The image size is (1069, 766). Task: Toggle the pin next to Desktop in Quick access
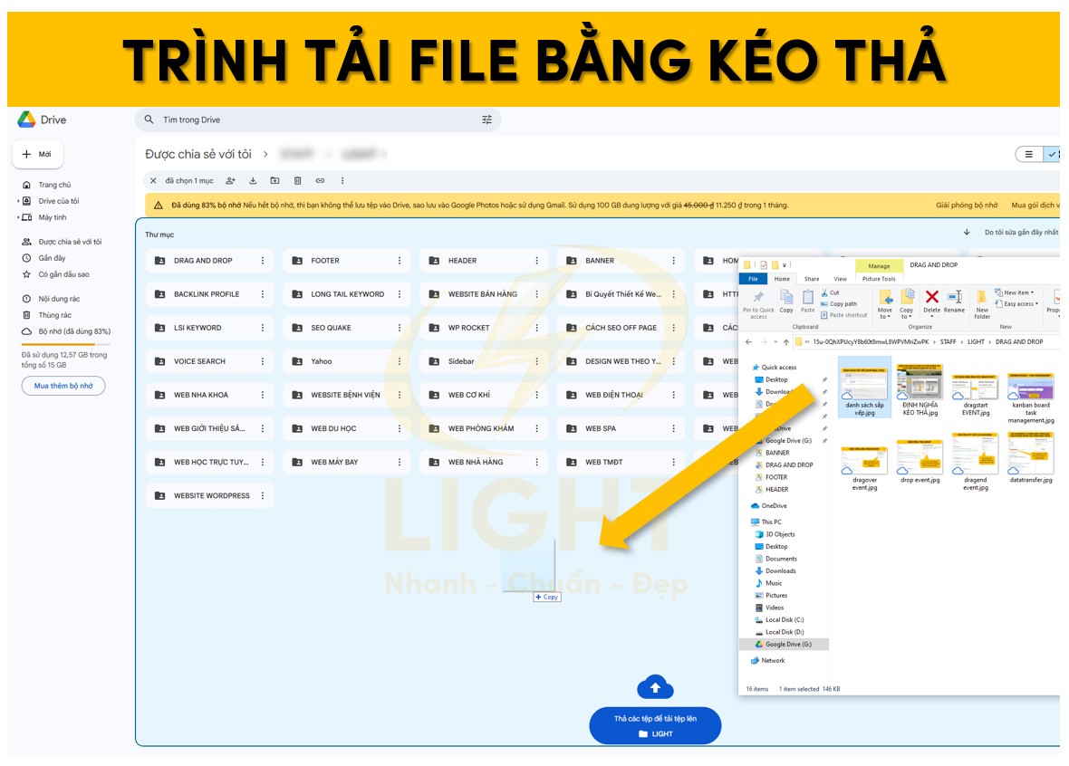(824, 379)
